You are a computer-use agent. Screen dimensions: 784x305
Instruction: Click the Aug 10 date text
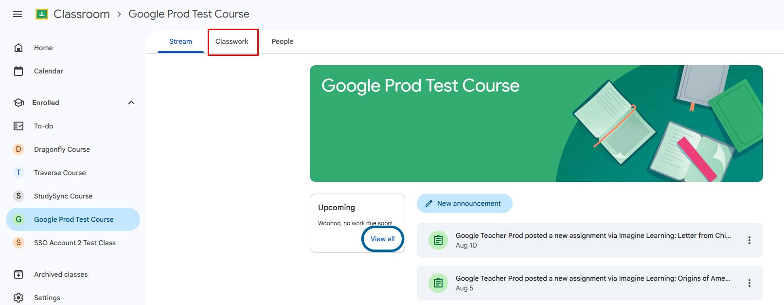click(x=466, y=245)
